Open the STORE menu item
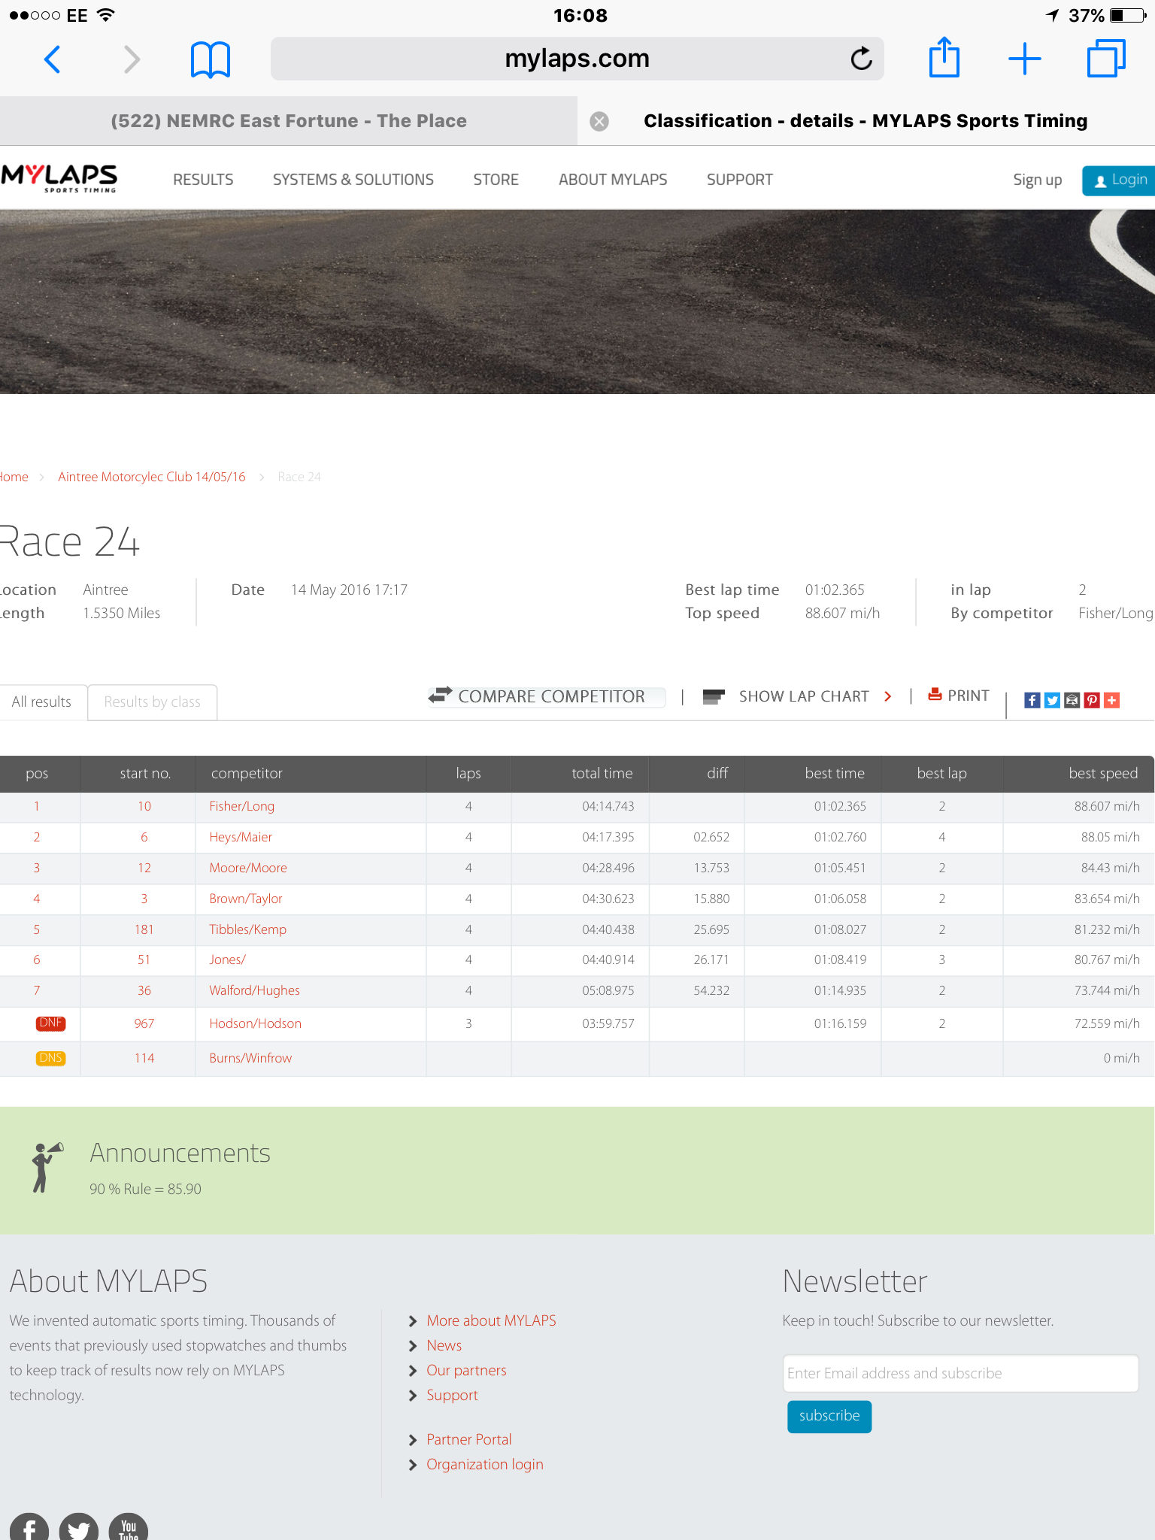Screen dimensions: 1155x1540 496,180
